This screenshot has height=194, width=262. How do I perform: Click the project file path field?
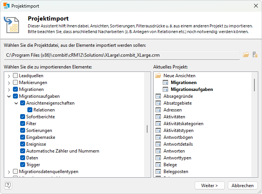[122, 55]
